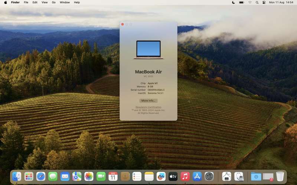Open Regulatory Certification link

coord(148,107)
